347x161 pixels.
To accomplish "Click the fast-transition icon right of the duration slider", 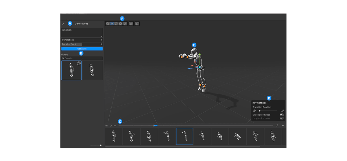I will [282, 111].
